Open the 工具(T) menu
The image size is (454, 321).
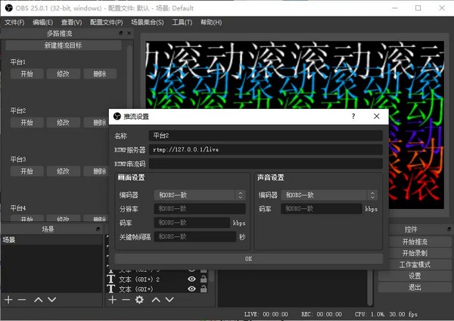click(182, 22)
